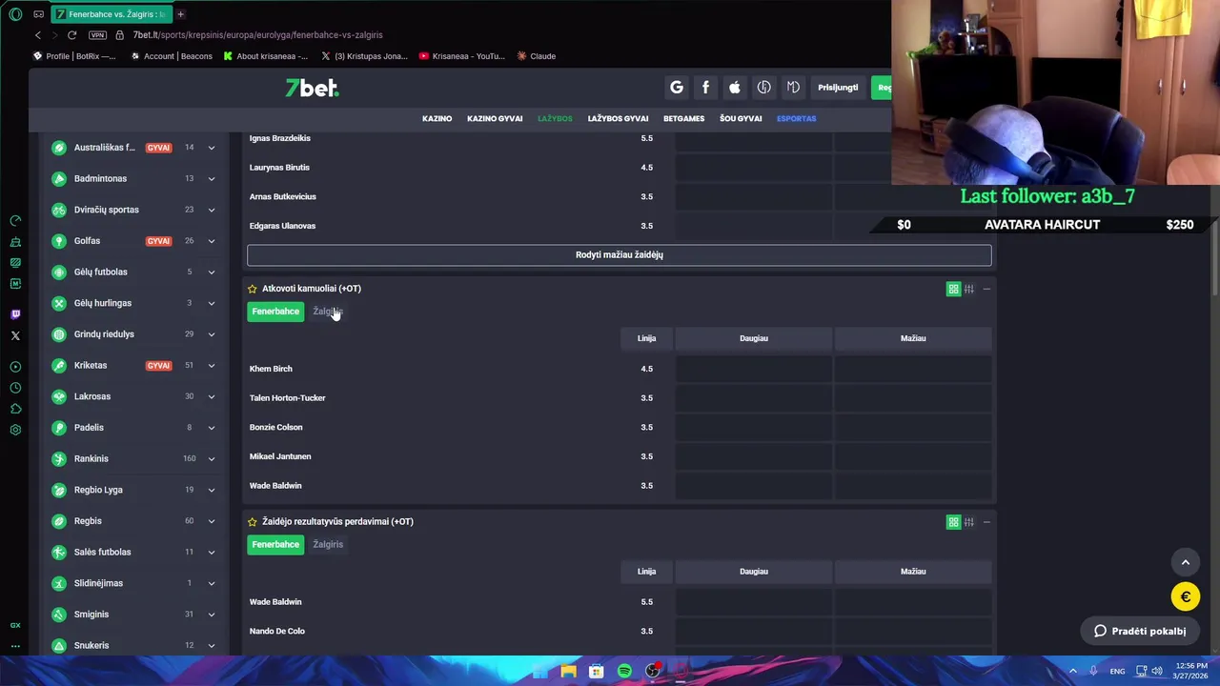Click the Prisijungti login button
Viewport: 1220px width, 686px height.
point(838,88)
